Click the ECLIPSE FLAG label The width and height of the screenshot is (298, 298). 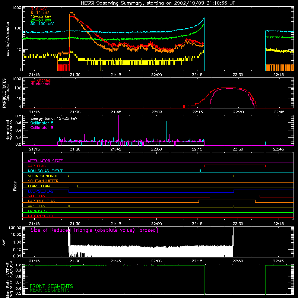41,191
